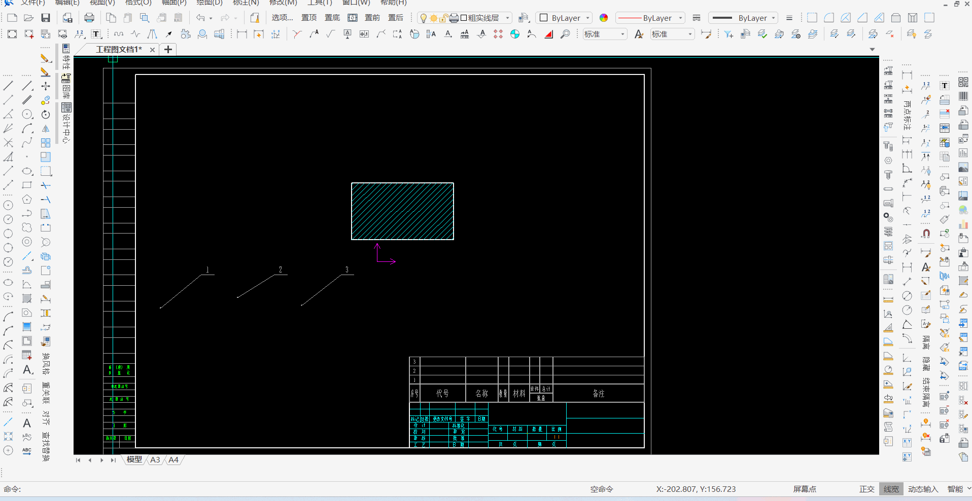This screenshot has height=501, width=972.
Task: Toggle 线宽 lineweight display
Action: point(891,489)
